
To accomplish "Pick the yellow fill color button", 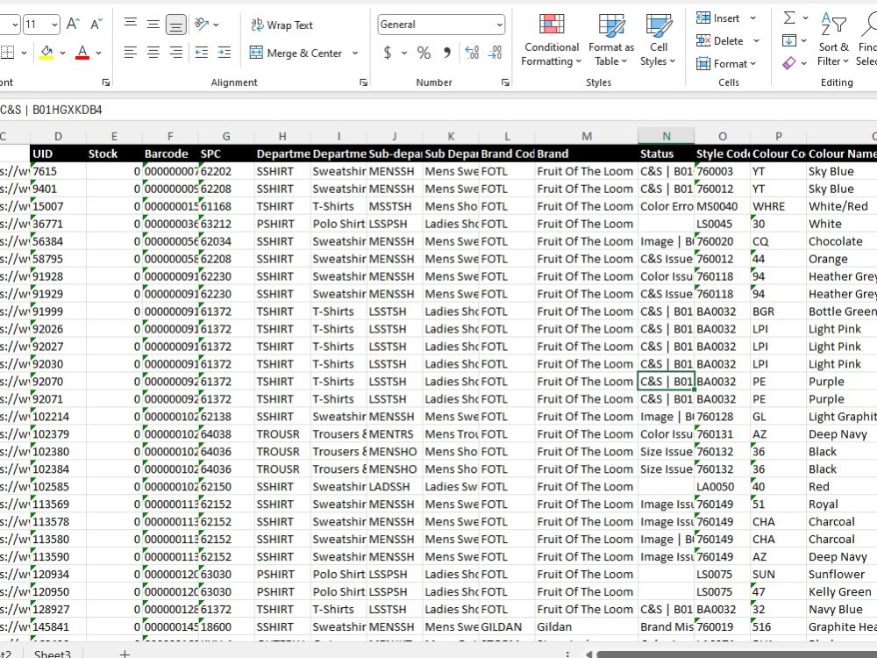I will pyautogui.click(x=47, y=53).
